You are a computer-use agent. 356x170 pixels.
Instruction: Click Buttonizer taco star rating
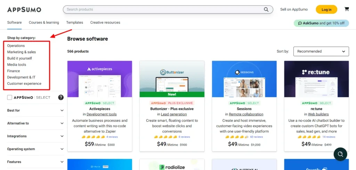click(165, 137)
